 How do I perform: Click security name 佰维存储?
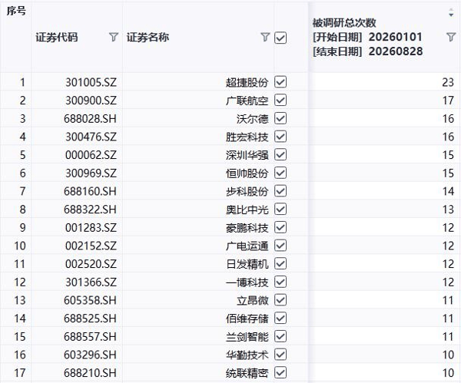point(247,319)
